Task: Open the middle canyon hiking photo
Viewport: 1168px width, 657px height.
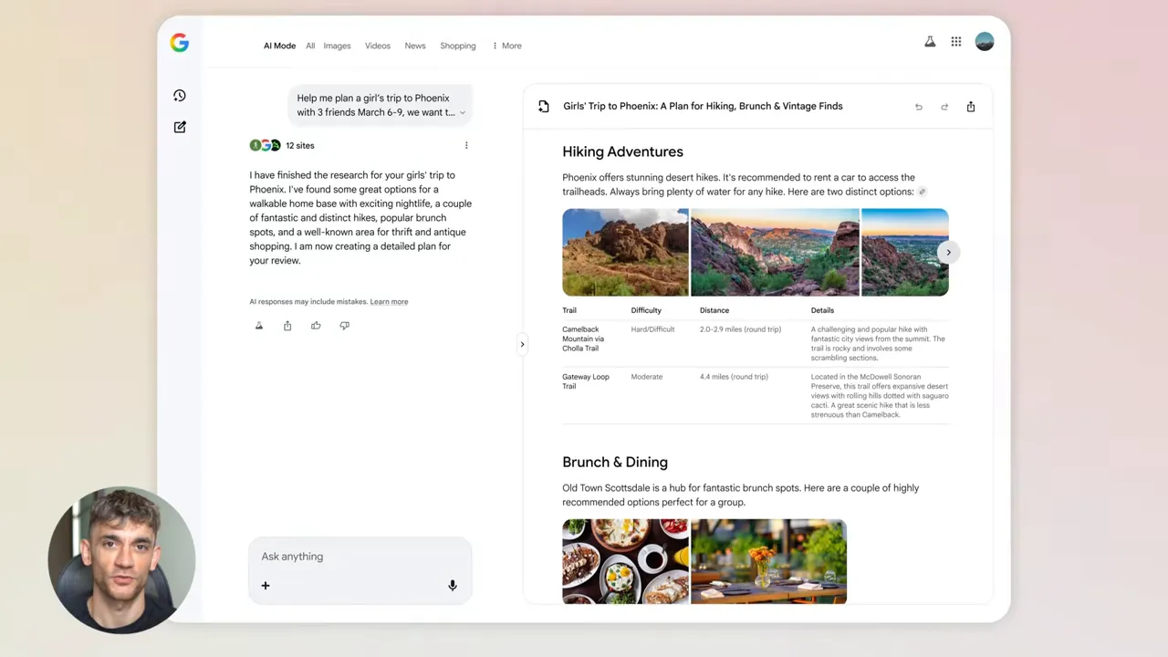Action: click(775, 253)
